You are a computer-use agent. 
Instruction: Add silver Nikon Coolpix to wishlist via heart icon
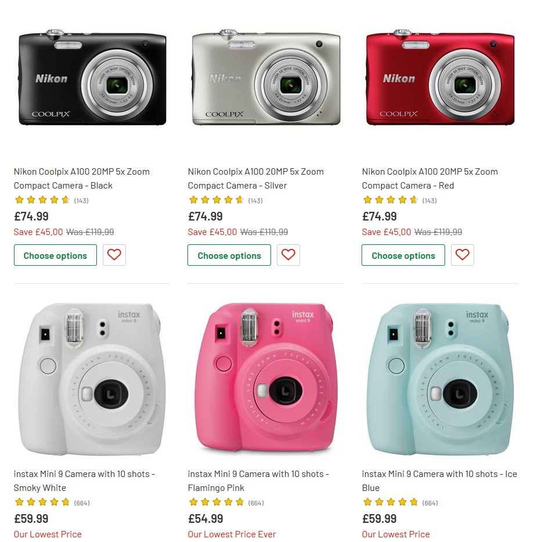click(x=288, y=255)
